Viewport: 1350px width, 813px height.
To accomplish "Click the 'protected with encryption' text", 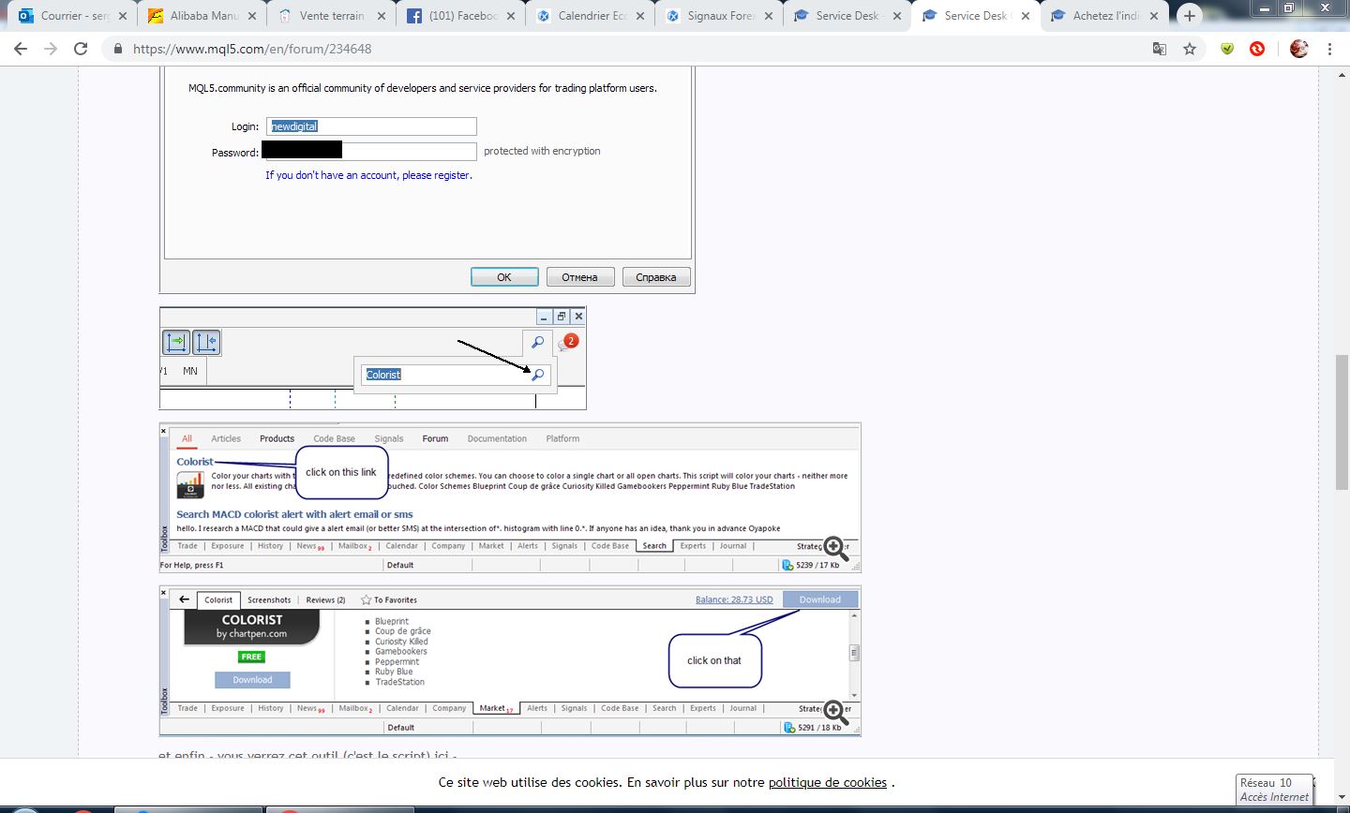I will (542, 151).
